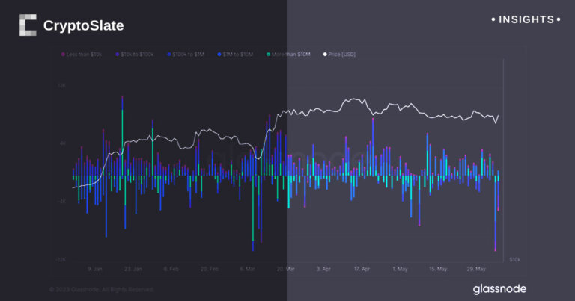This screenshot has height=301, width=575.
Task: Toggle the '$10k to $100k' legend series
Action: pyautogui.click(x=134, y=54)
